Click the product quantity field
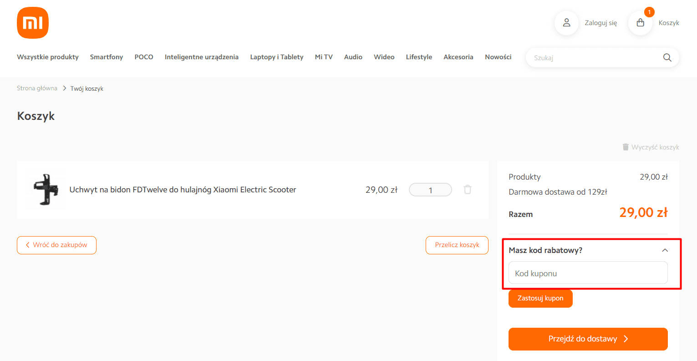This screenshot has height=361, width=697. coord(430,190)
